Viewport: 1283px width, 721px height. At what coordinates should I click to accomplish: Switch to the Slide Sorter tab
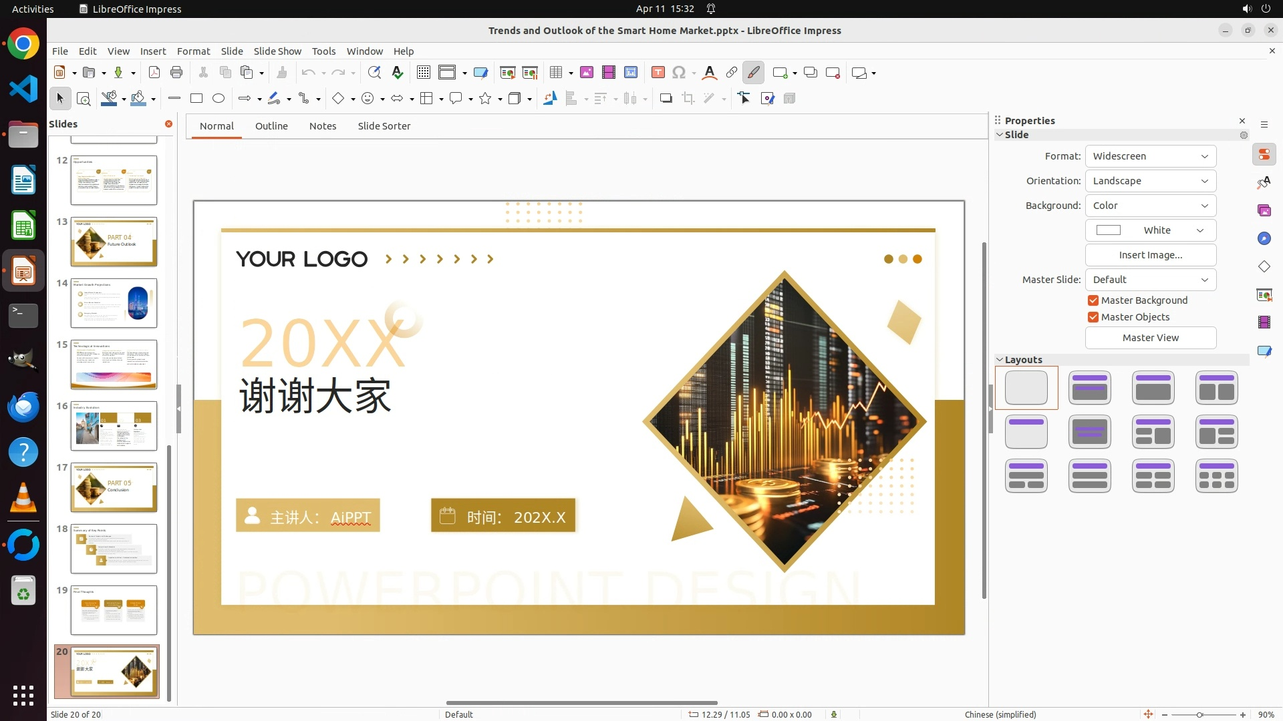point(384,126)
